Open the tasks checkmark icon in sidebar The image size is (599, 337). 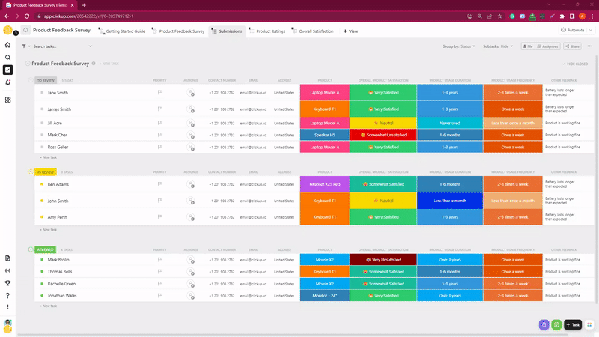(x=7, y=70)
